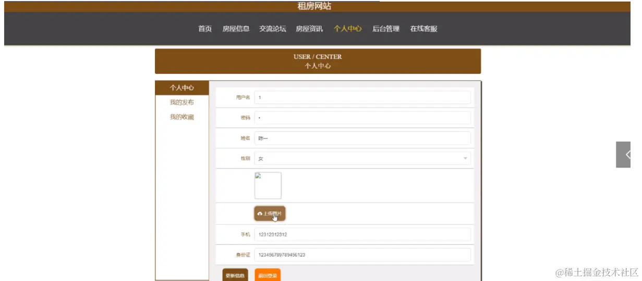Viewport: 642px width, 281px height.
Task: Click the 手机 phone number field
Action: click(362, 234)
